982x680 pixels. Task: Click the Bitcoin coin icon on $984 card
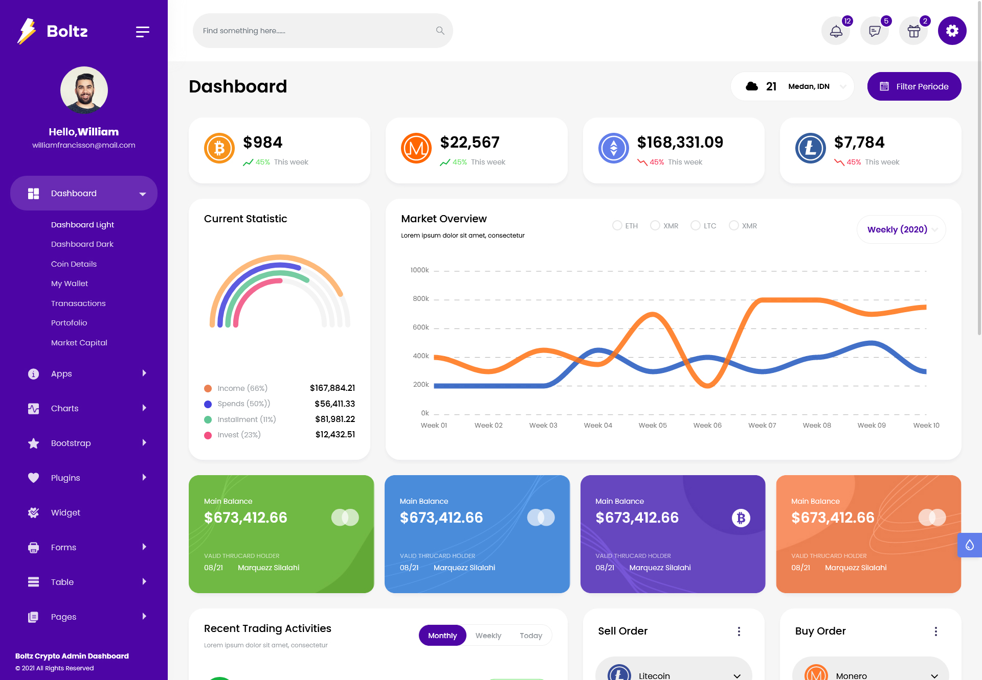(219, 148)
